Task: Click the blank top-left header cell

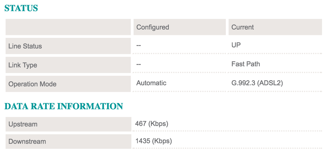Action: coord(68,27)
